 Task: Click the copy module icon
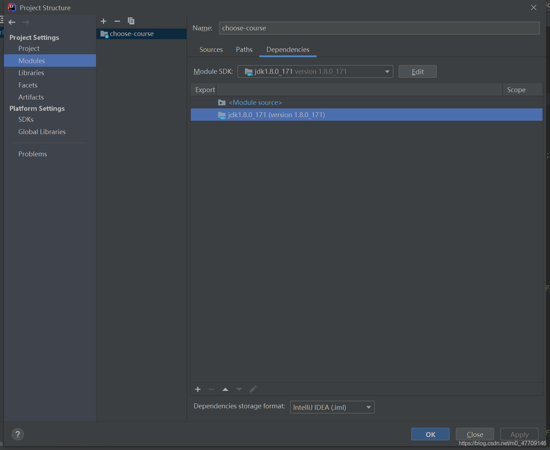pos(131,21)
